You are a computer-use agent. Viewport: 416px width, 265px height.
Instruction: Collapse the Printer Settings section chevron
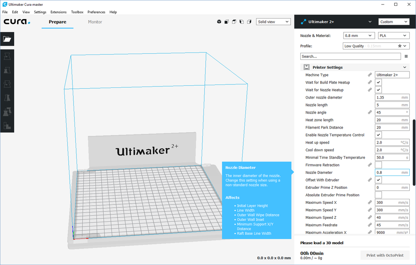point(404,67)
